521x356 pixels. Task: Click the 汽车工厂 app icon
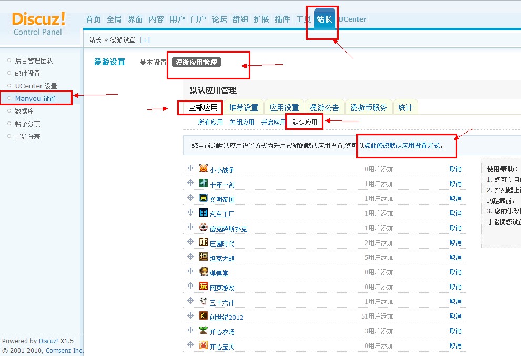pyautogui.click(x=203, y=212)
